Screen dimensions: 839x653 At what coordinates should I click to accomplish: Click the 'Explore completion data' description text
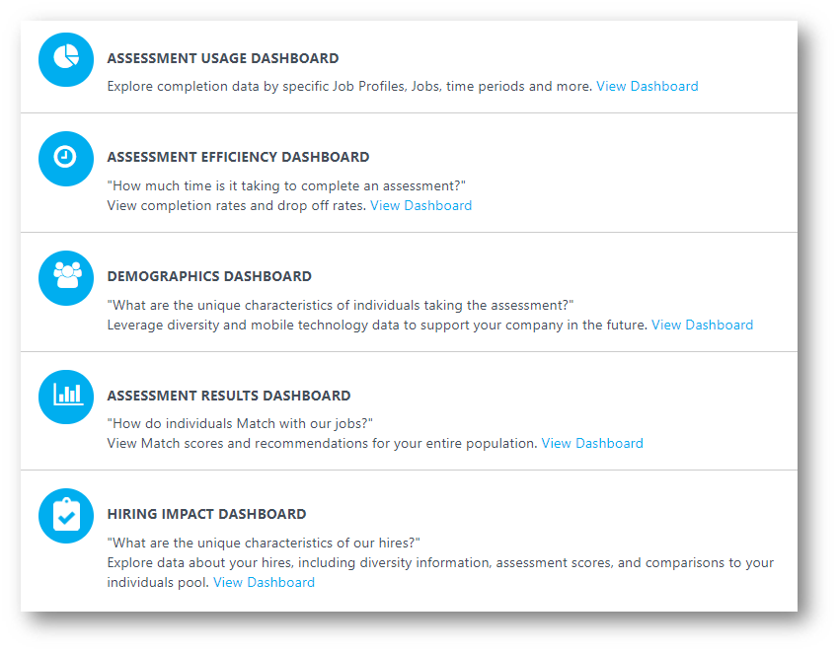349,86
